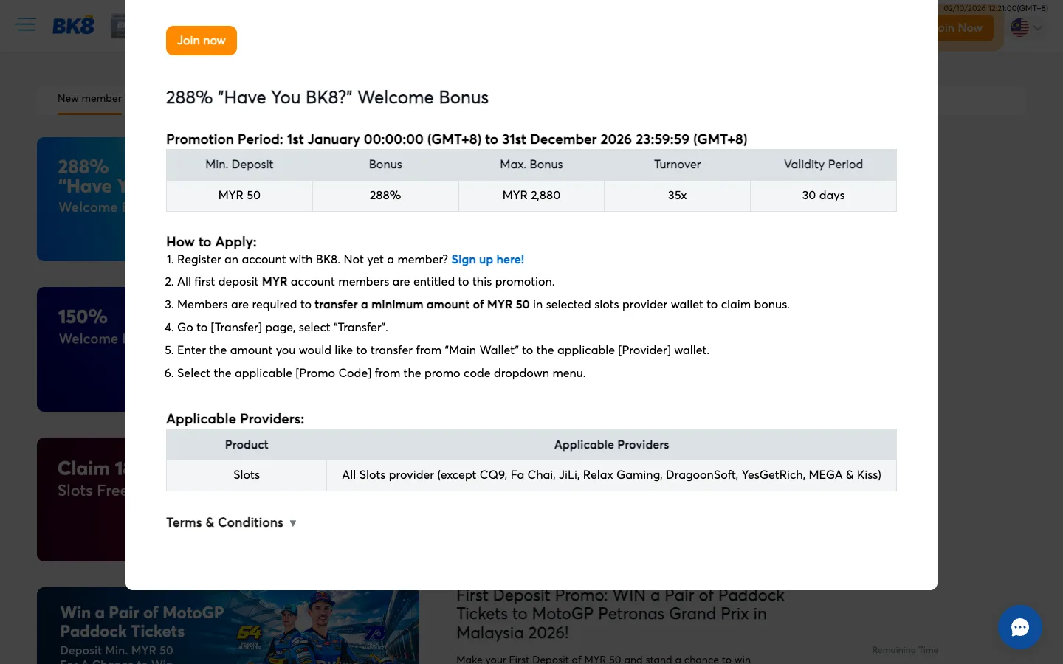Open the hamburger menu icon
Viewport: 1063px width, 664px height.
[26, 24]
